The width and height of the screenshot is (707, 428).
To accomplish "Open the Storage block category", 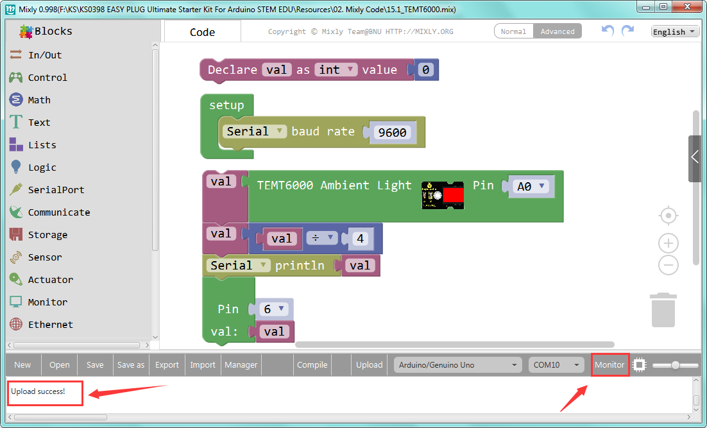I will click(47, 235).
